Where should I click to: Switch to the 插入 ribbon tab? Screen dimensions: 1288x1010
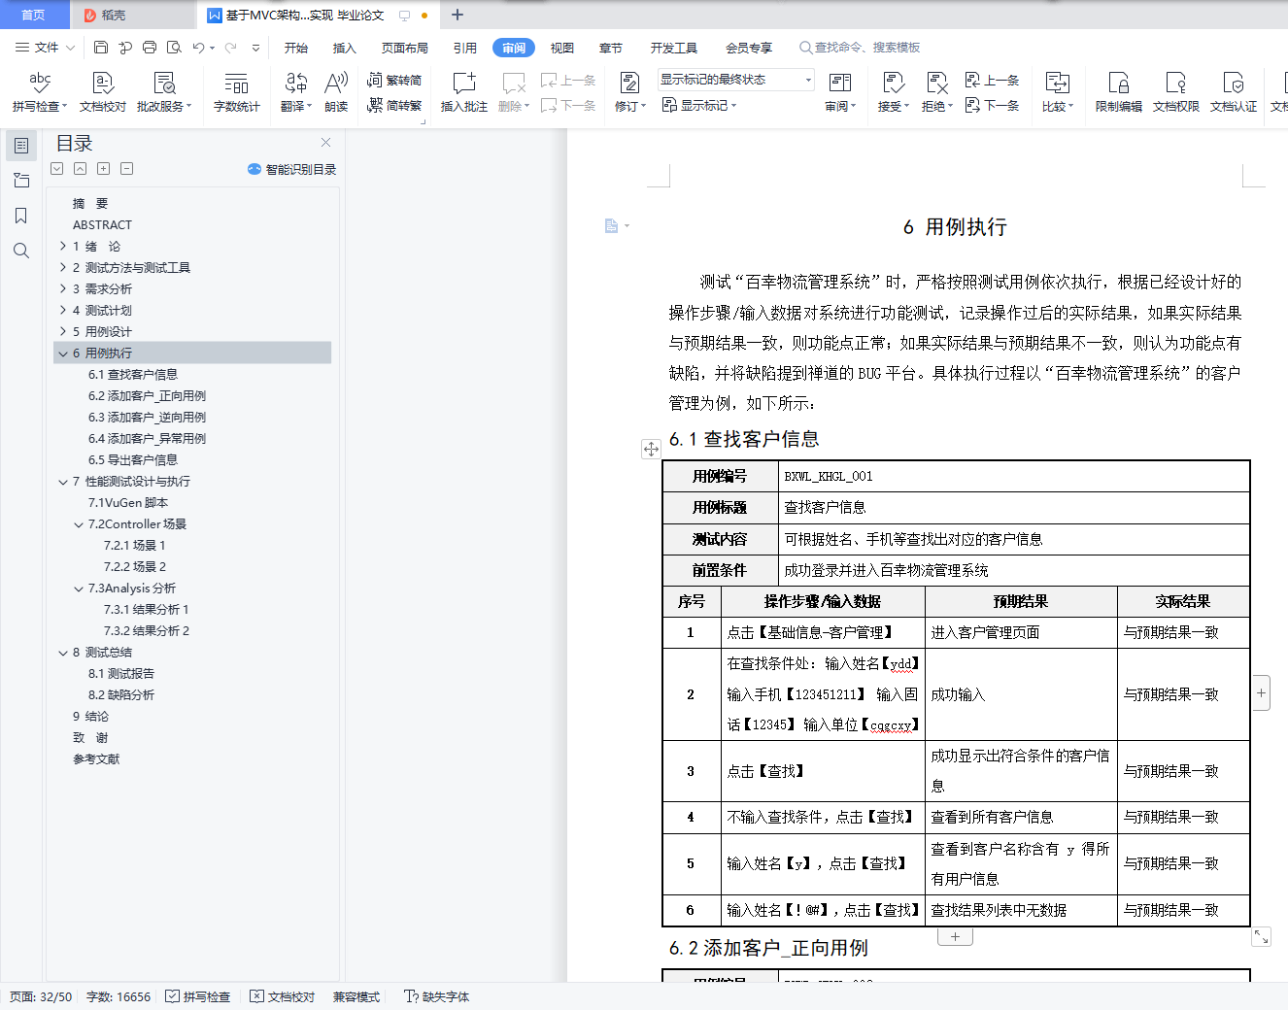pyautogui.click(x=345, y=48)
